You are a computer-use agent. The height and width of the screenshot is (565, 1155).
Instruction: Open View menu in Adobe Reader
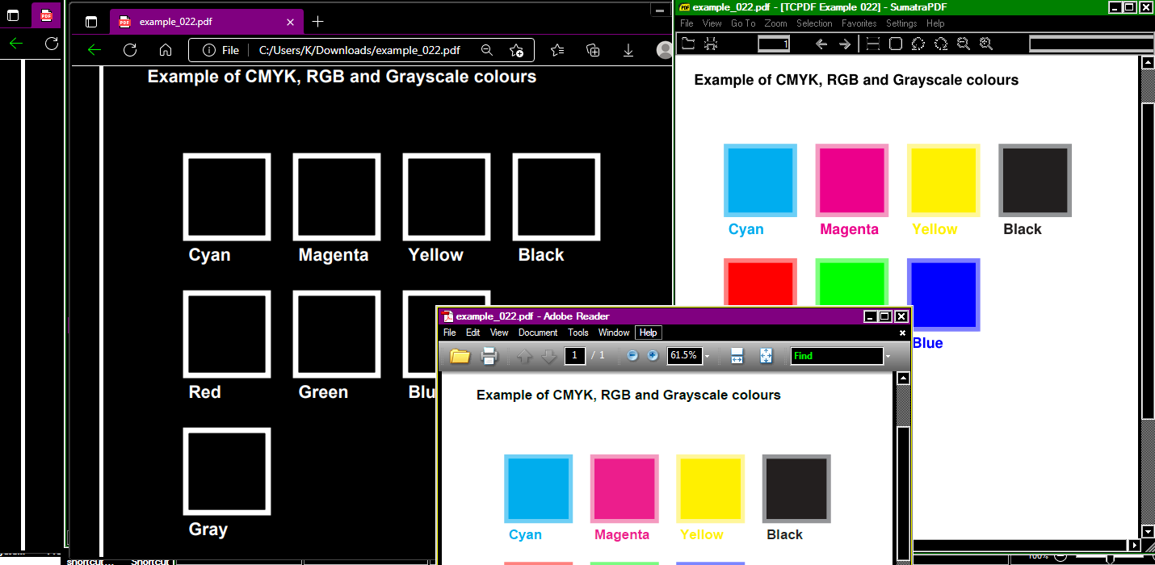[x=499, y=333]
